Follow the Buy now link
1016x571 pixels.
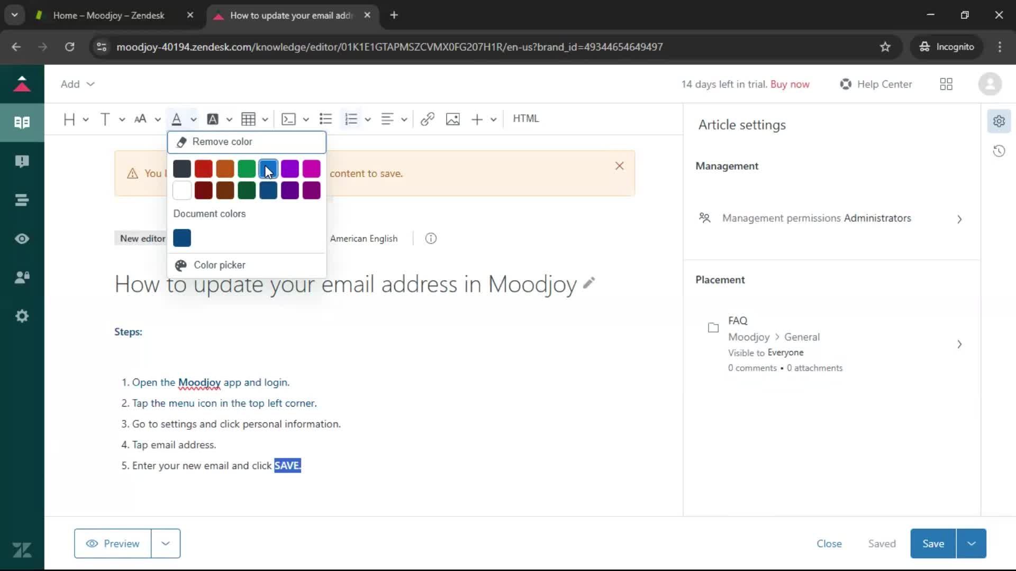(x=790, y=84)
